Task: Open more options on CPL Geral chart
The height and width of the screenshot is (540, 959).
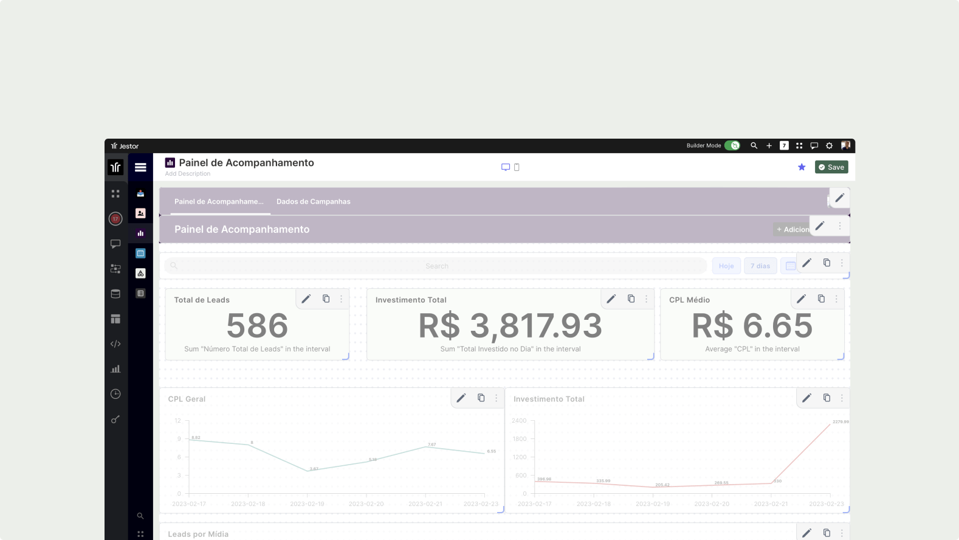Action: [x=497, y=398]
